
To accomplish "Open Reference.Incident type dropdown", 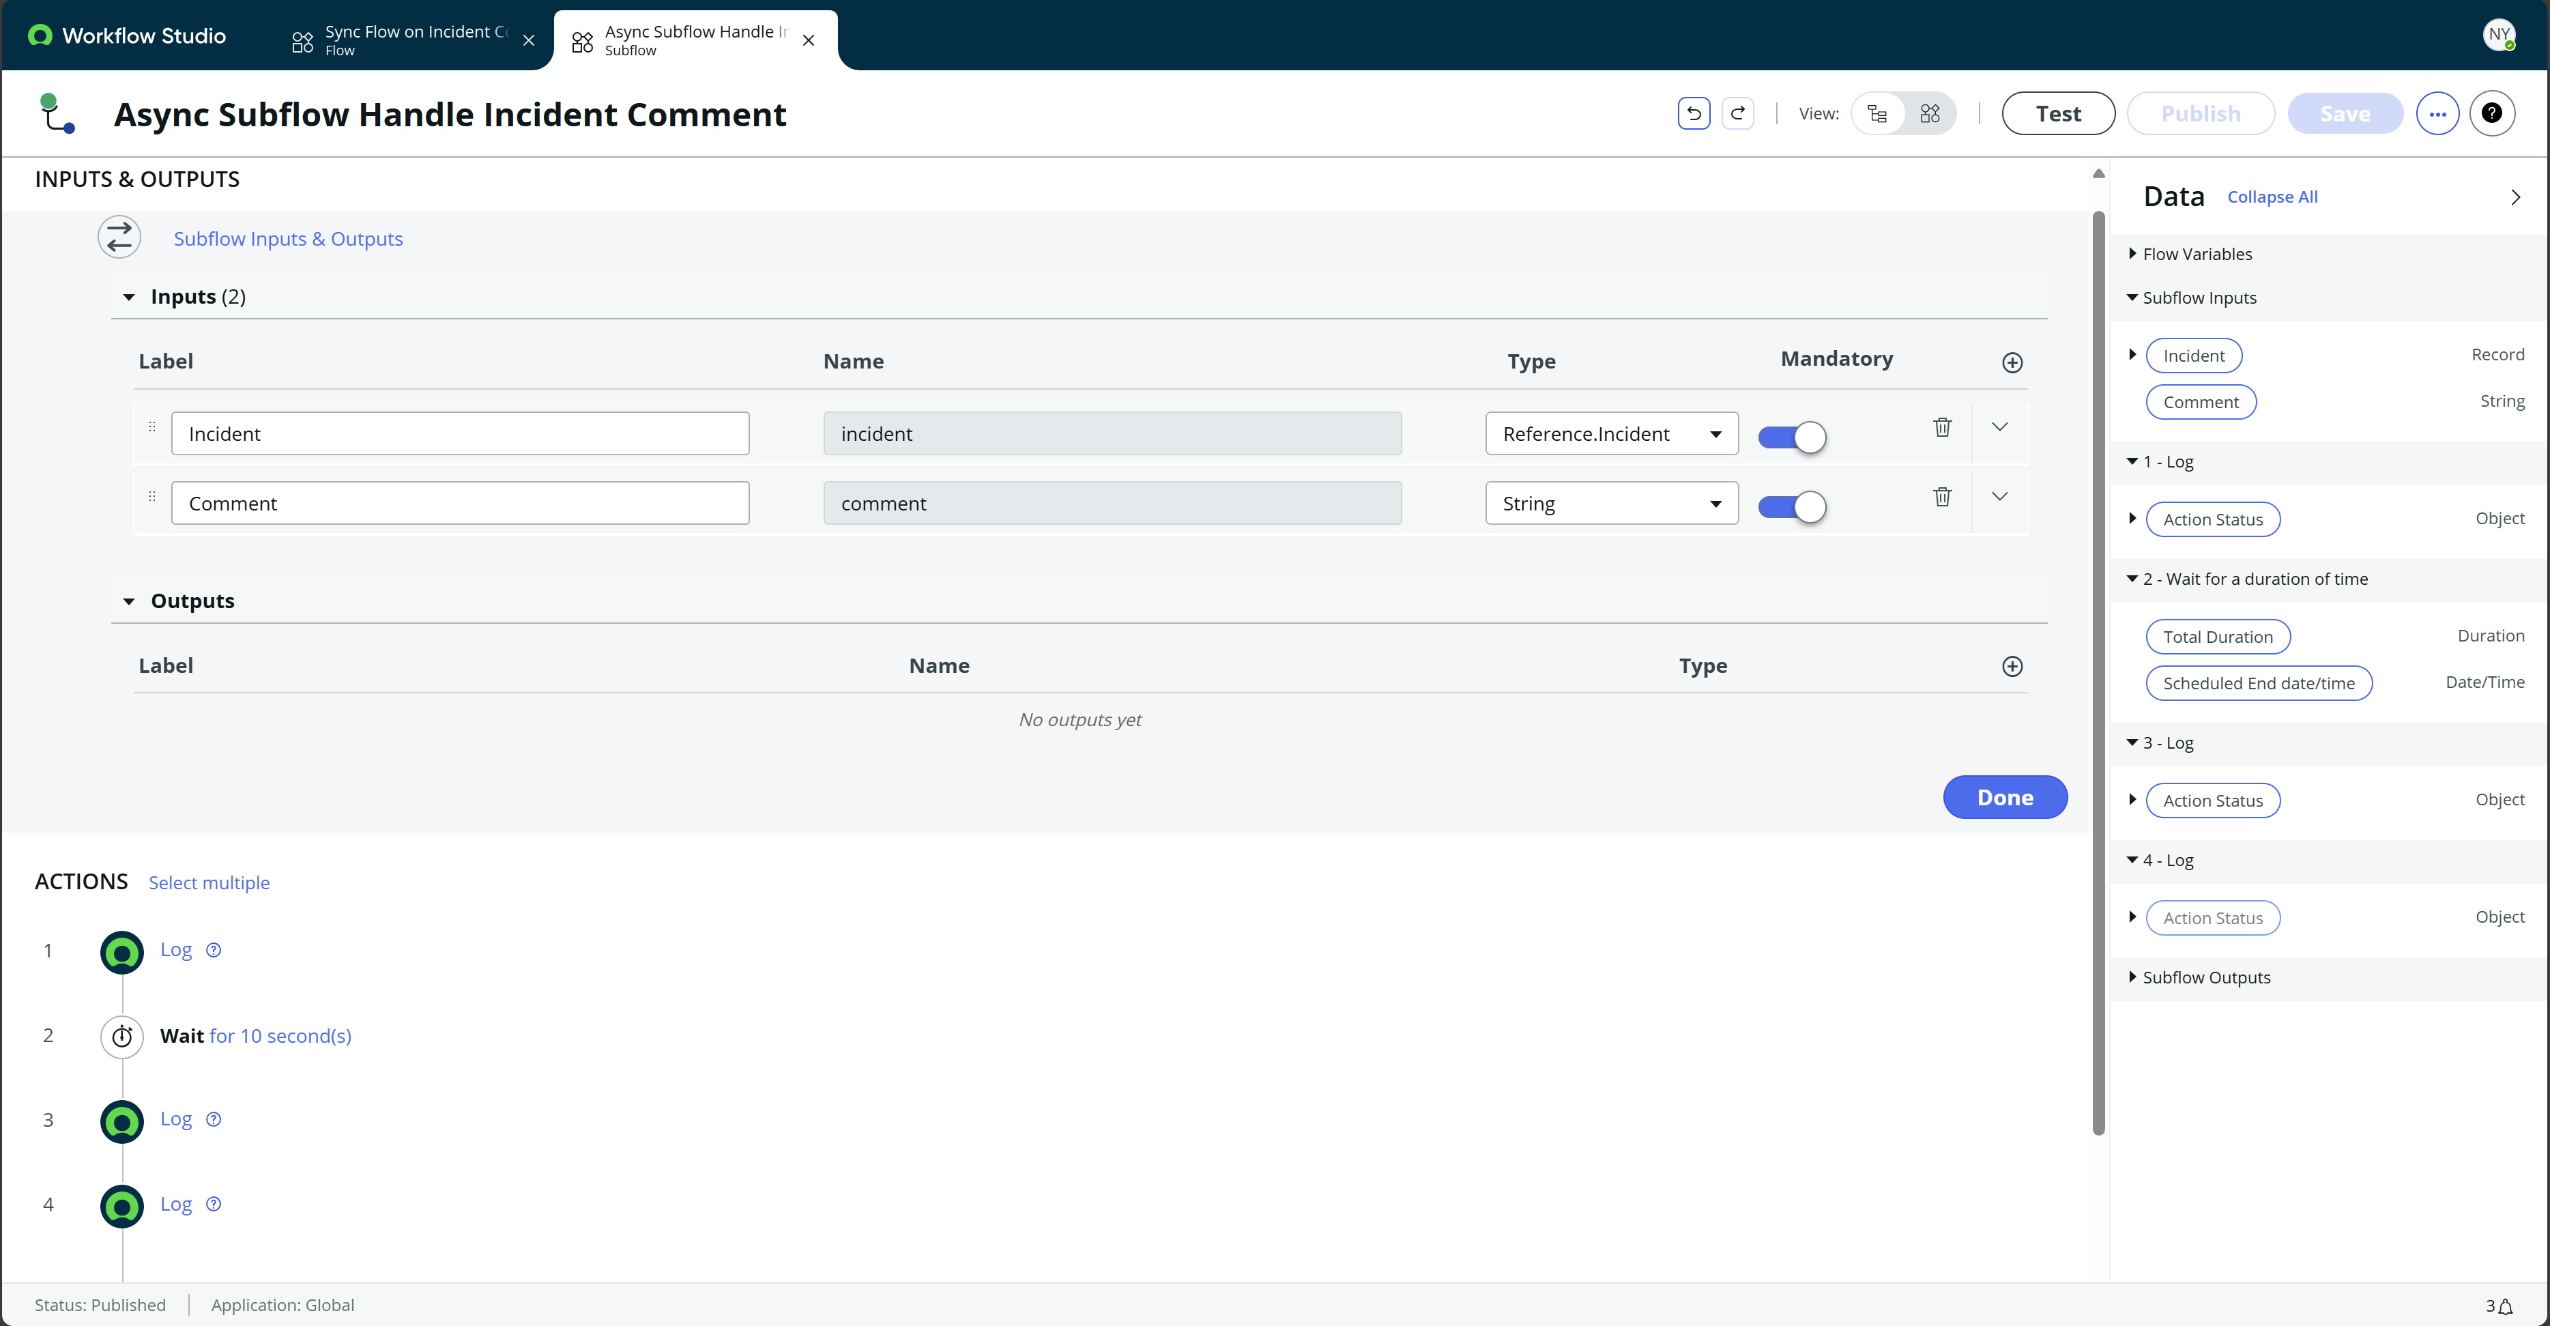I will click(x=1610, y=434).
